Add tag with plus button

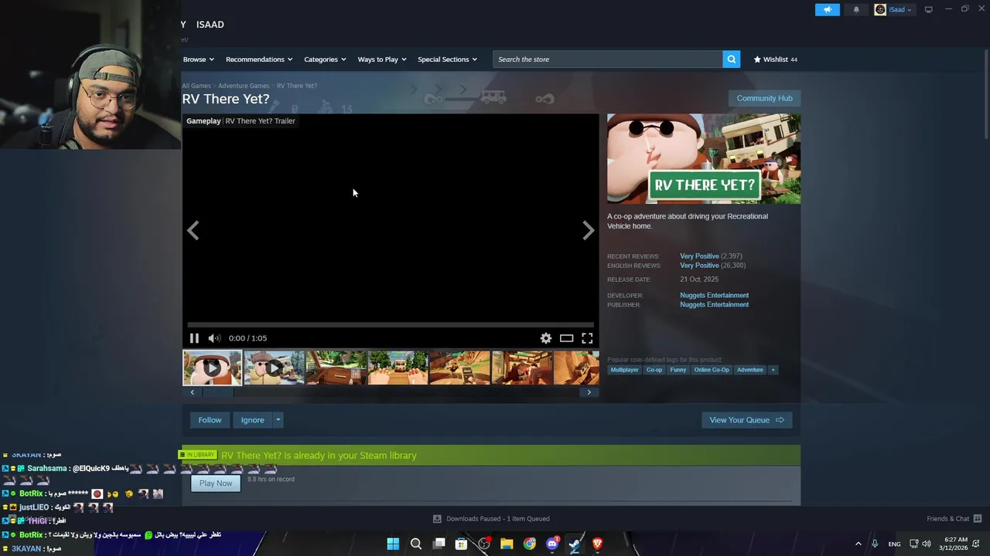pos(773,370)
